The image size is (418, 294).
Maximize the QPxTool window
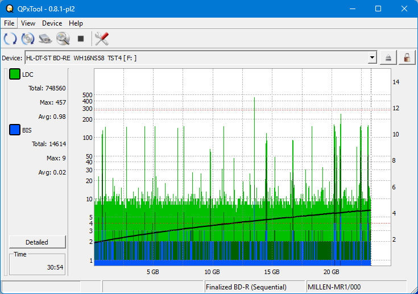(x=378, y=9)
